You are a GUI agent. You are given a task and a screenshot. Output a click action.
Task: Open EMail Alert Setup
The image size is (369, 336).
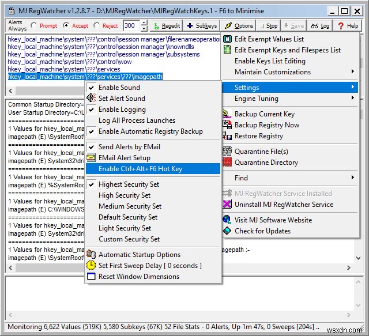click(x=153, y=158)
